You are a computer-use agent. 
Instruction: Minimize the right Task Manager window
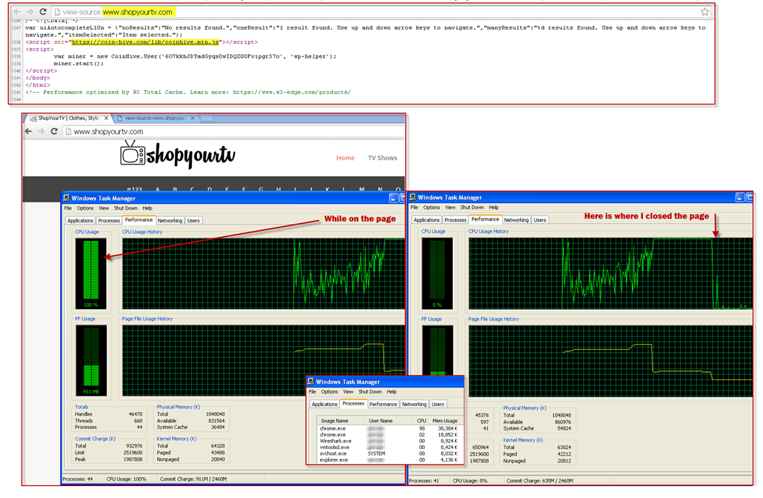pyautogui.click(x=740, y=197)
